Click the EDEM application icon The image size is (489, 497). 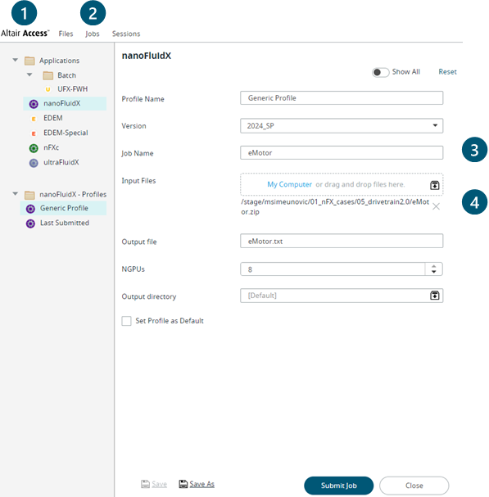[34, 119]
